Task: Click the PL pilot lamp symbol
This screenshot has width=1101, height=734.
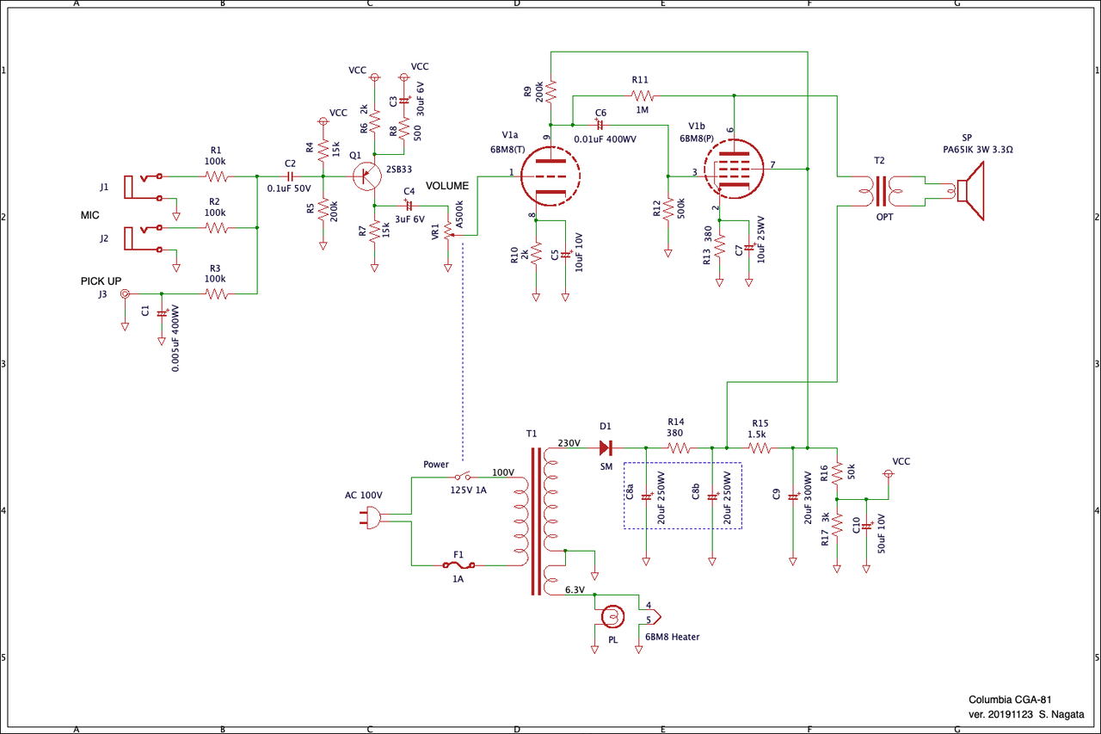Action: tap(612, 615)
